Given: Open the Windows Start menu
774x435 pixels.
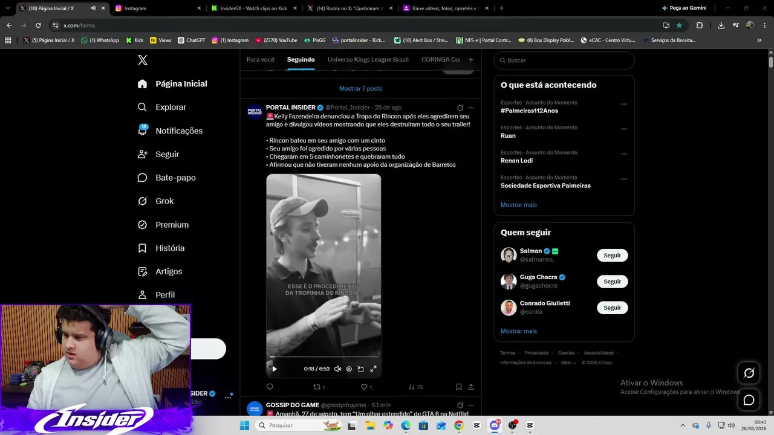Looking at the screenshot, I should [244, 425].
